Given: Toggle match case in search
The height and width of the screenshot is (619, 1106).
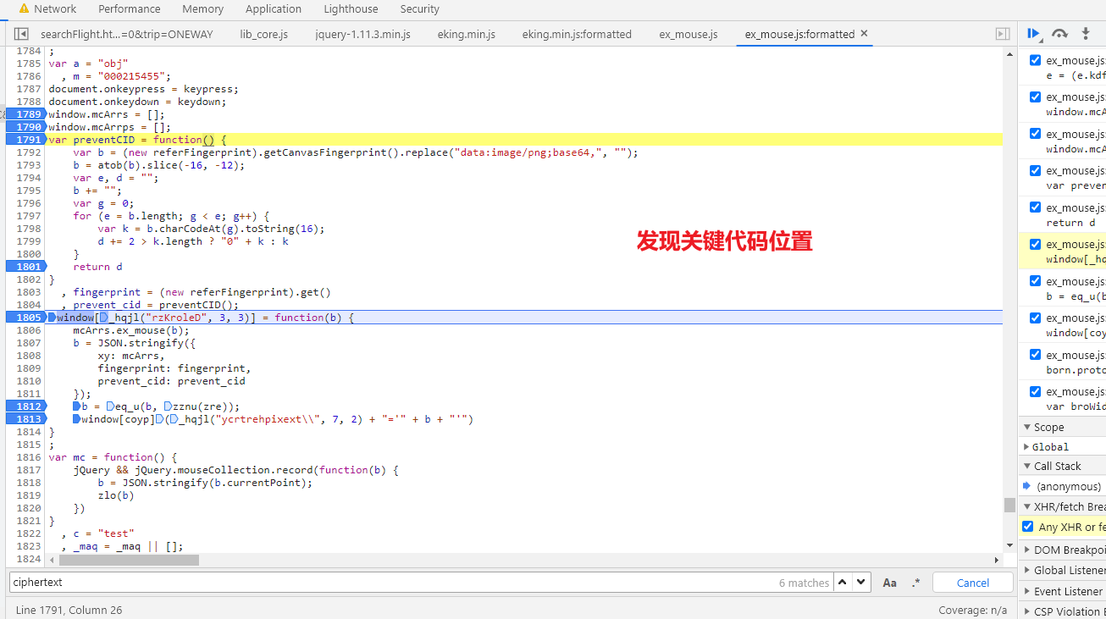Looking at the screenshot, I should [x=889, y=583].
